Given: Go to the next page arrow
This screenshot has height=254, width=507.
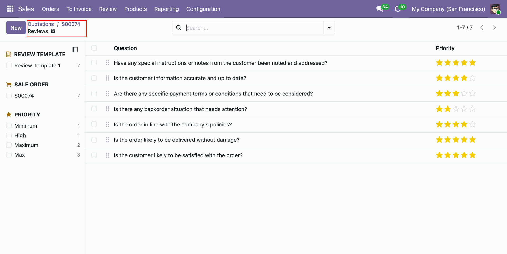Looking at the screenshot, I should pos(495,27).
